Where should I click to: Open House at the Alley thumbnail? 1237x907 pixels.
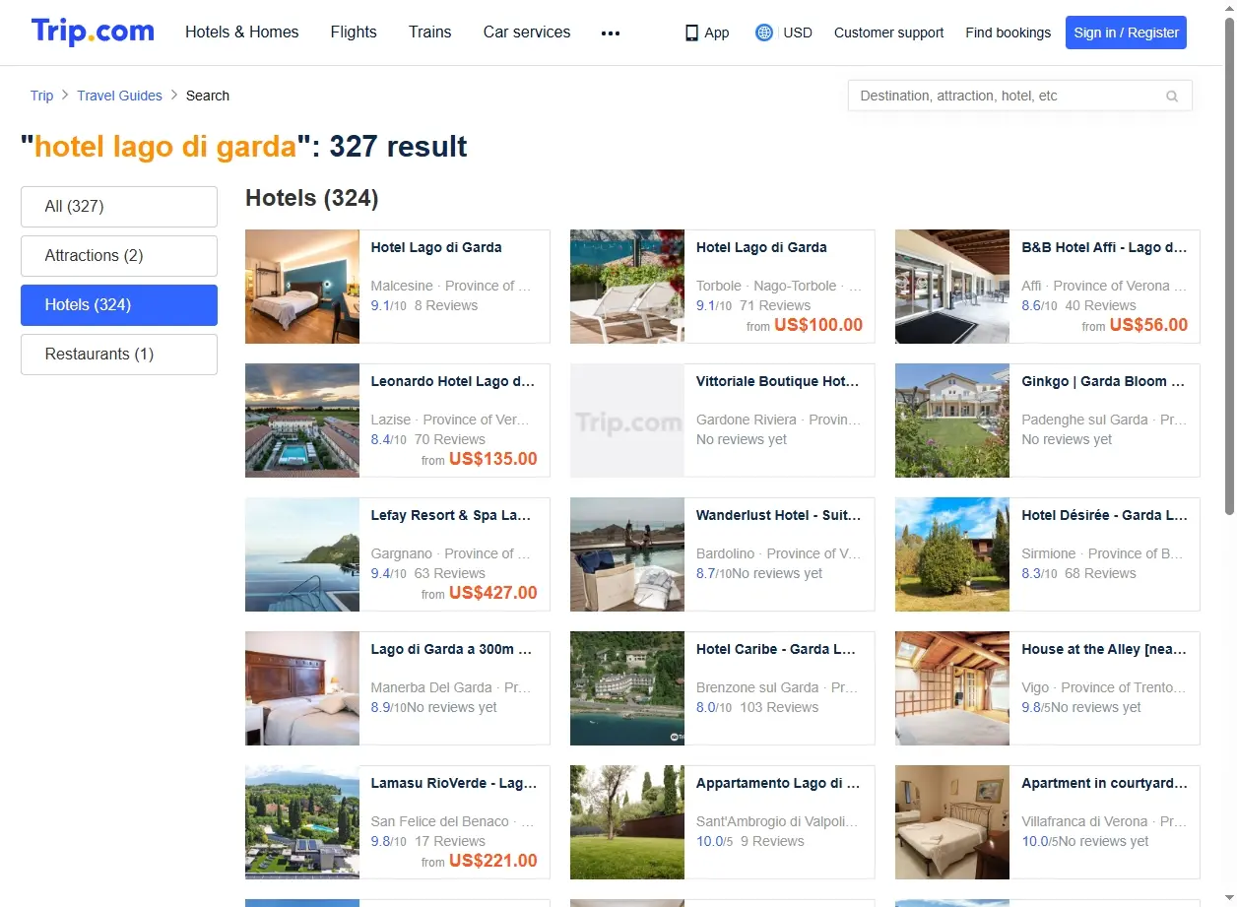click(x=952, y=688)
